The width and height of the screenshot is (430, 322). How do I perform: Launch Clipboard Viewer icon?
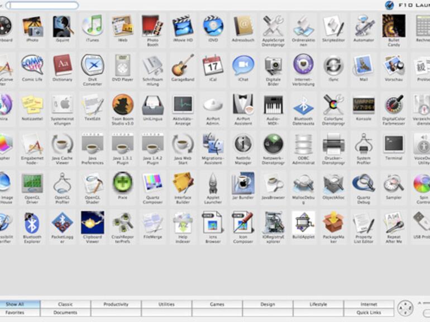coord(92,222)
